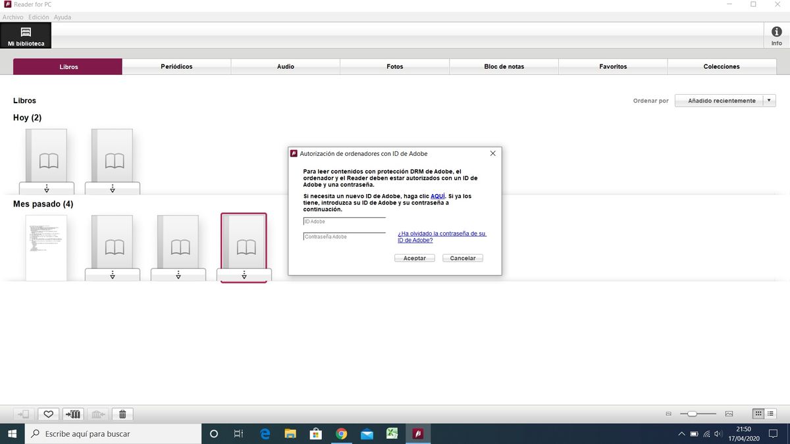Click the small thumbnail size icon
This screenshot has height=444, width=790.
(x=669, y=414)
